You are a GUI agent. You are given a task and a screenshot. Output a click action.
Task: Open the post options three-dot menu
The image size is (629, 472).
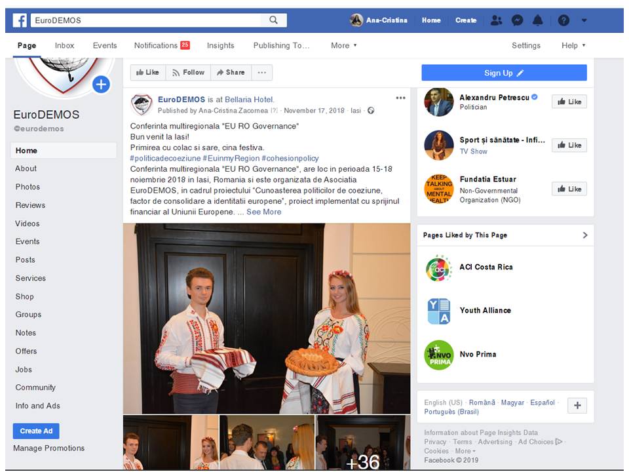(400, 98)
